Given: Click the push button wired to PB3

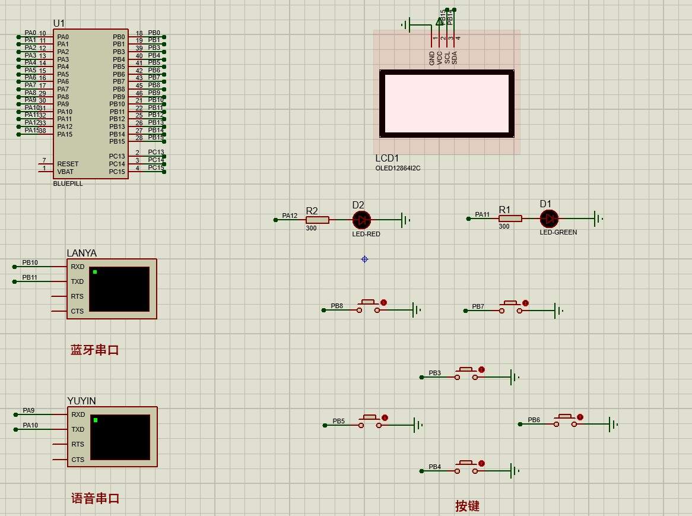Looking at the screenshot, I should coord(466,374).
